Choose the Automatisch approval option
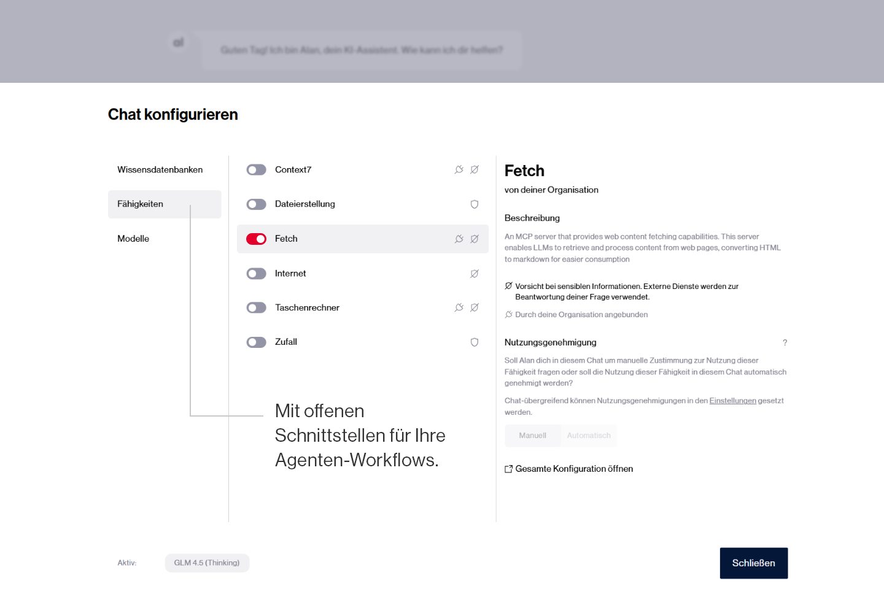The height and width of the screenshot is (589, 884). pos(589,436)
